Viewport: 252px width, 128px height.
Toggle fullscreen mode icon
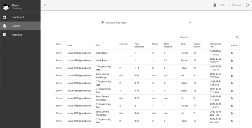click(x=222, y=5)
